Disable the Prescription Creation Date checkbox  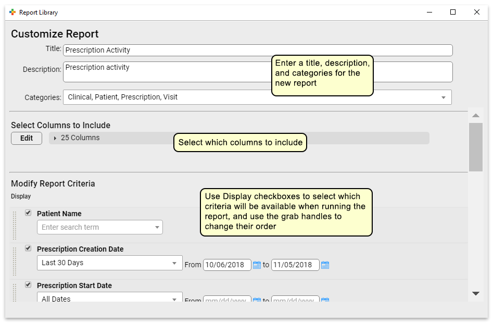pyautogui.click(x=28, y=249)
